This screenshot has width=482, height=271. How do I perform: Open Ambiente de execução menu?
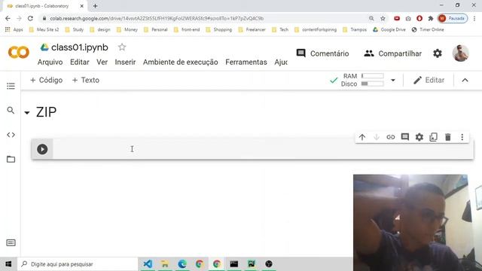point(181,62)
